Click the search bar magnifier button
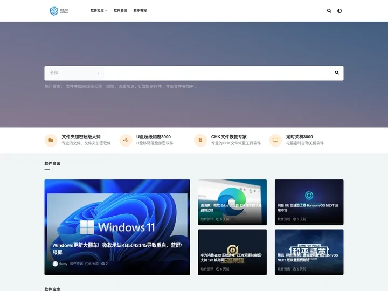 click(x=337, y=73)
